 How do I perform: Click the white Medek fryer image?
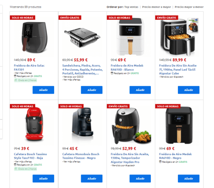[130, 37]
